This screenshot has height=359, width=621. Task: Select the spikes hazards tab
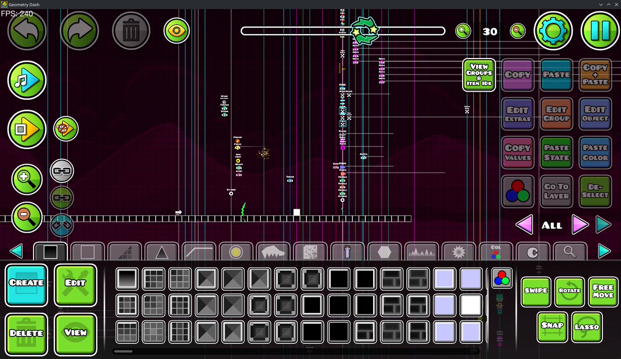162,252
